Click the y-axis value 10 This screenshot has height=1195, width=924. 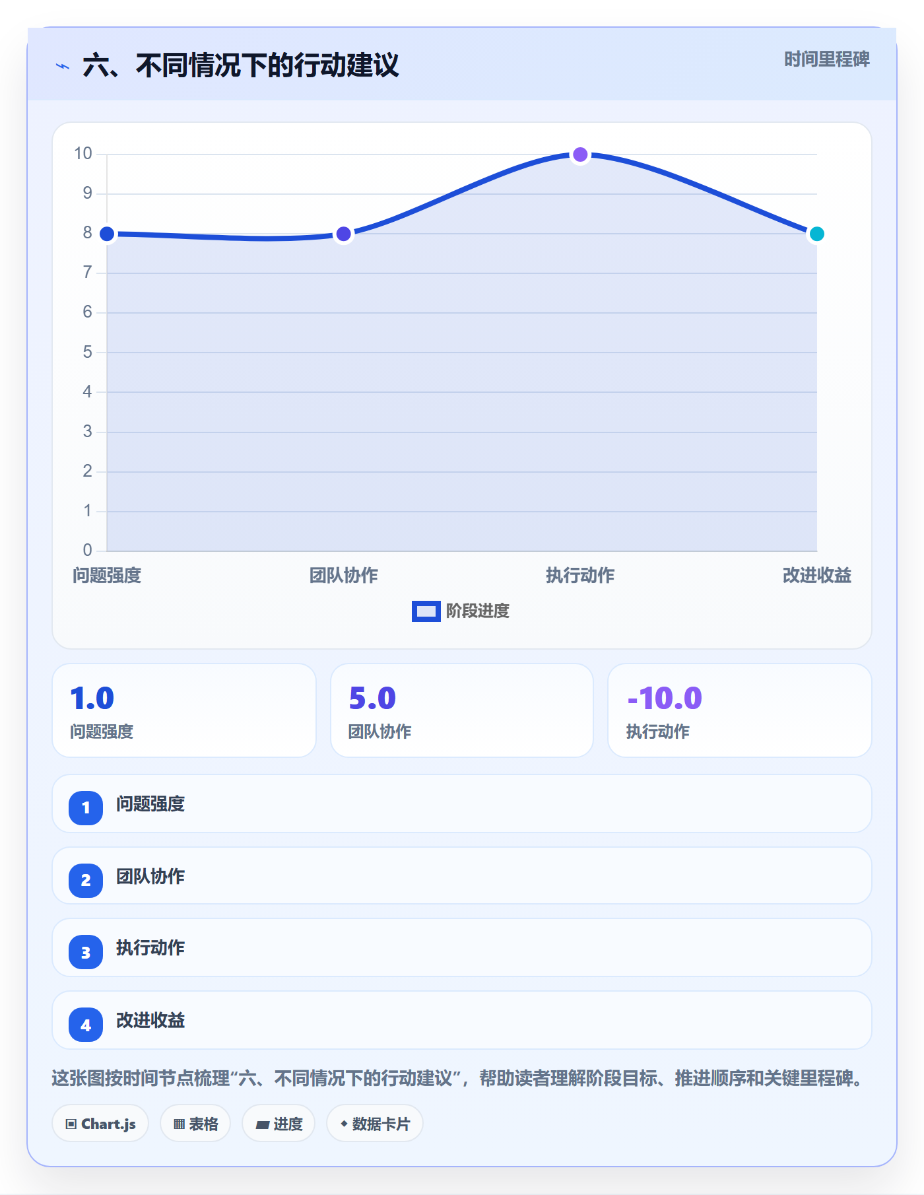tap(83, 154)
